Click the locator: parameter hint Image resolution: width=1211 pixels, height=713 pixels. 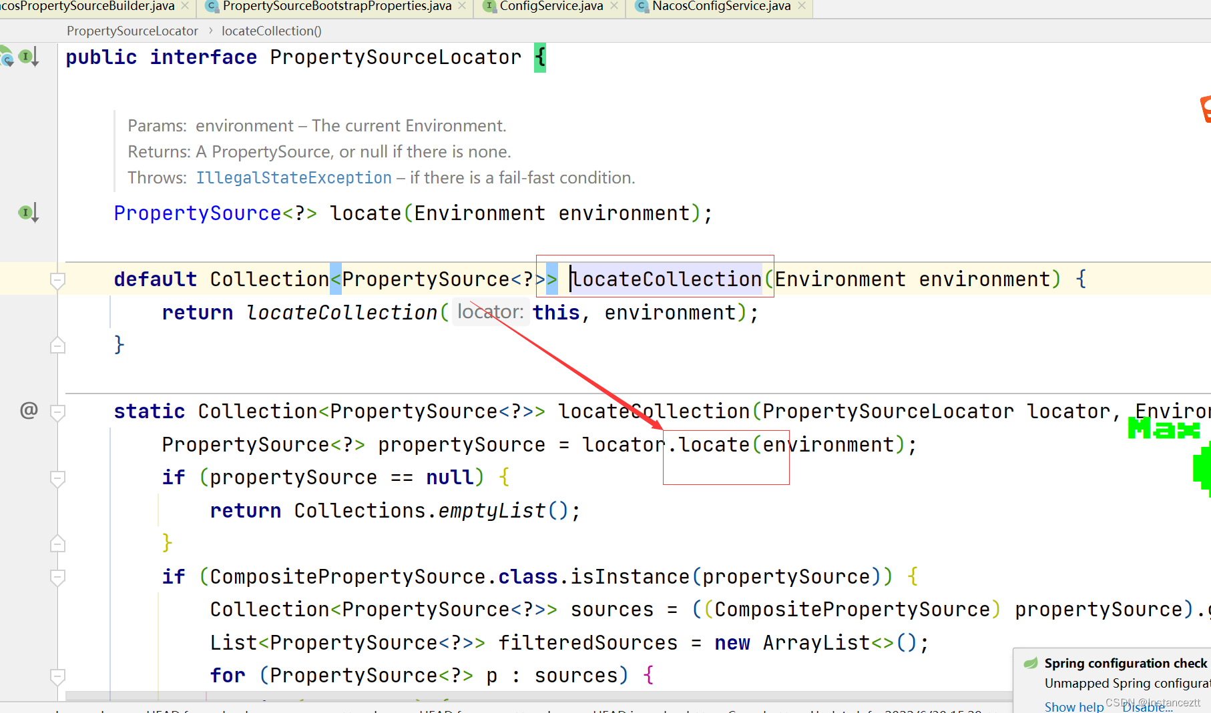coord(491,311)
